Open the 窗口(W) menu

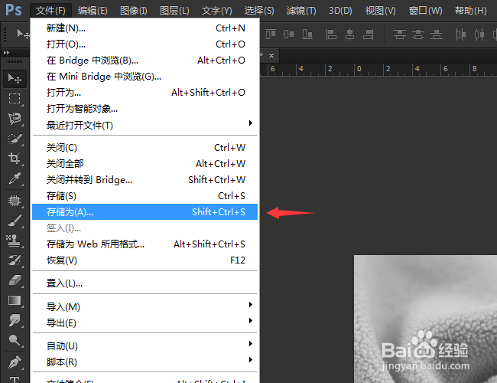[x=425, y=11]
